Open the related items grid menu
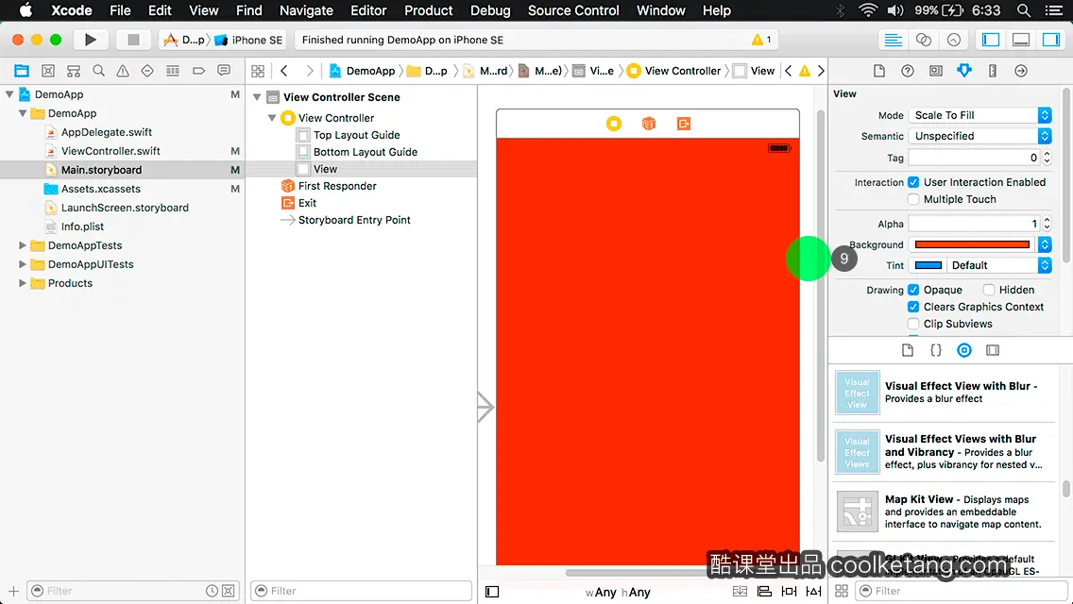 point(258,71)
